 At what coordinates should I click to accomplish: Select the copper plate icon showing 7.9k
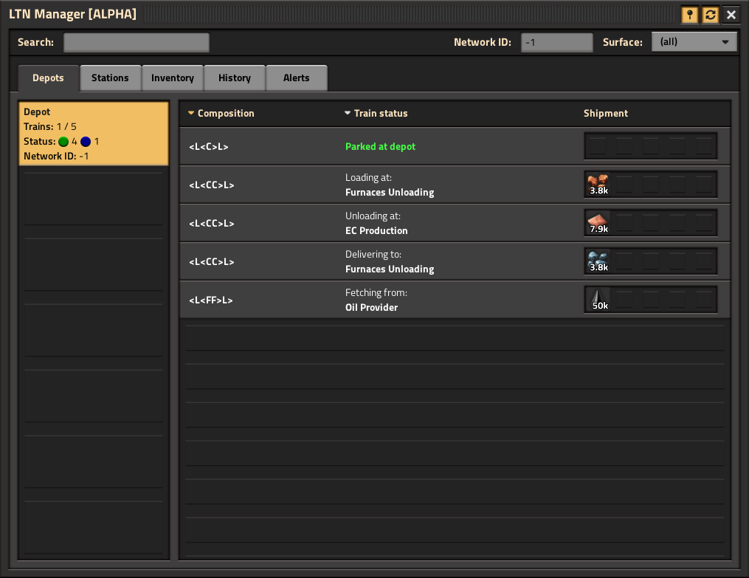(596, 222)
